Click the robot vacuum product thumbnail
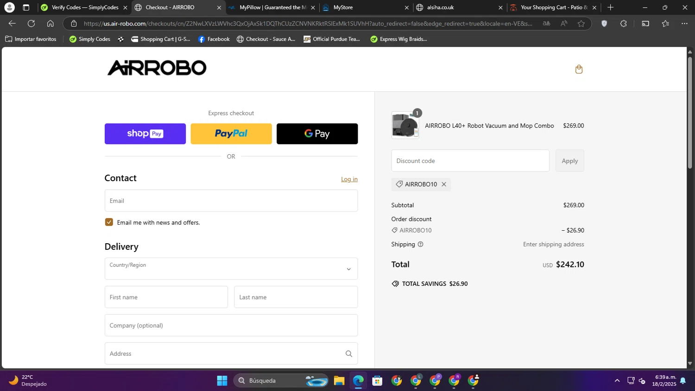Image resolution: width=695 pixels, height=391 pixels. click(405, 125)
